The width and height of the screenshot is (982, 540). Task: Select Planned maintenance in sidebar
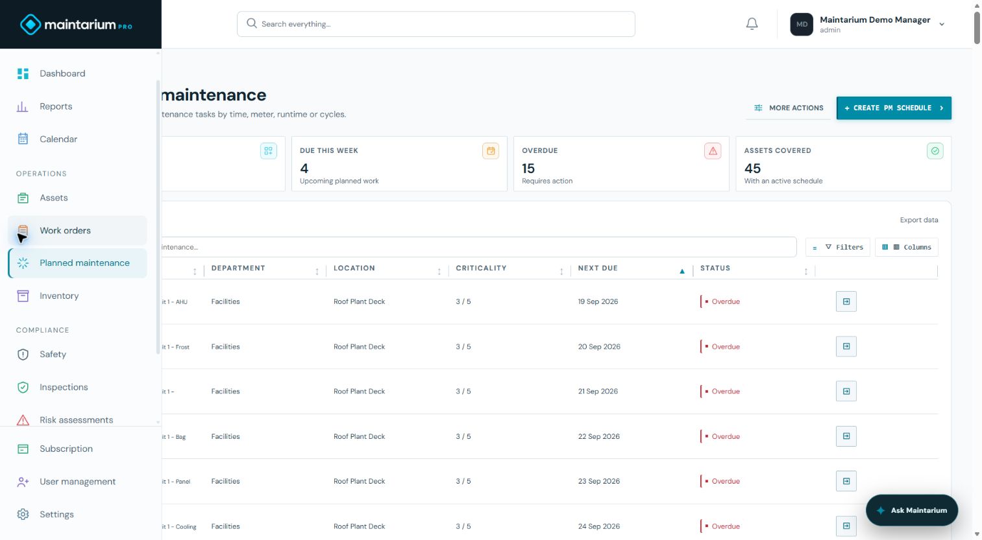click(78, 263)
